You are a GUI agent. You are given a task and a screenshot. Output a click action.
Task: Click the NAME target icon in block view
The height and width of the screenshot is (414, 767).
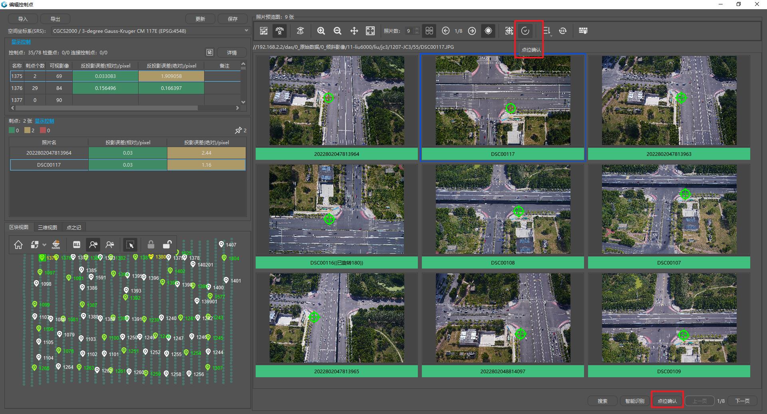(56, 245)
